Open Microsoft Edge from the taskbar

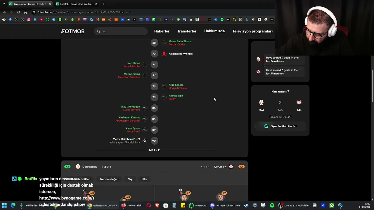[x=13, y=205]
